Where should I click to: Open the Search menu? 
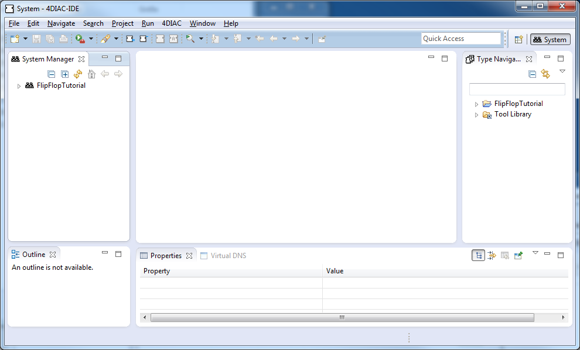[93, 23]
